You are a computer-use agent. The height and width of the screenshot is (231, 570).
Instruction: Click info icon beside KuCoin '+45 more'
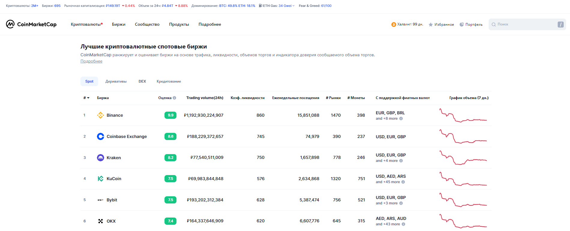(x=403, y=182)
